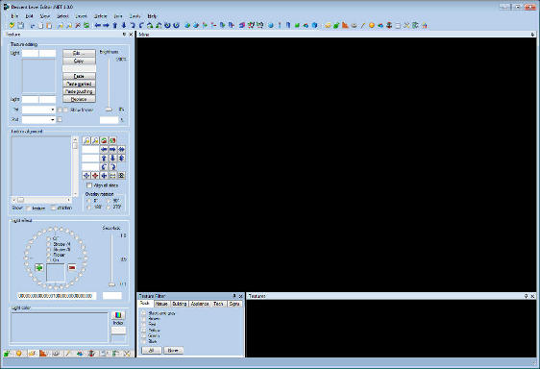
Task: Click the first zoom magnifier alignment icon
Action: (x=86, y=140)
